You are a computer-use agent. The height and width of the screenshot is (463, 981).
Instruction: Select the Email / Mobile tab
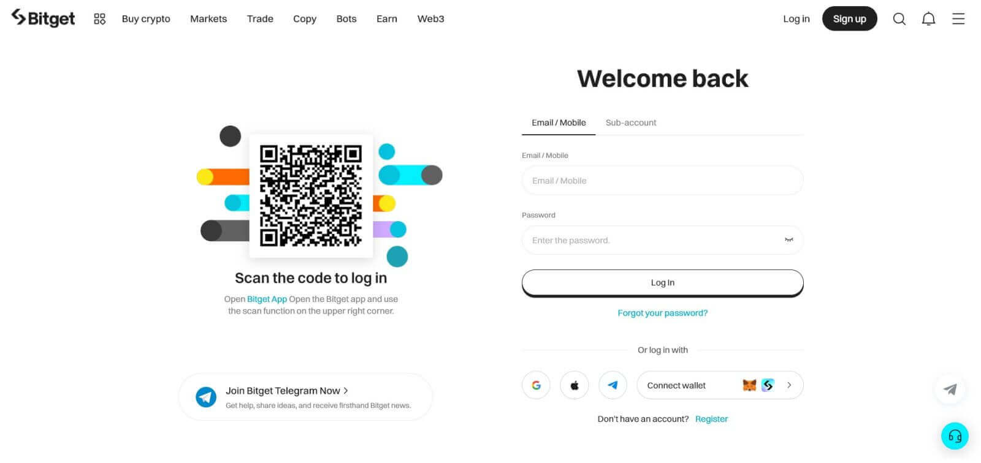(559, 122)
